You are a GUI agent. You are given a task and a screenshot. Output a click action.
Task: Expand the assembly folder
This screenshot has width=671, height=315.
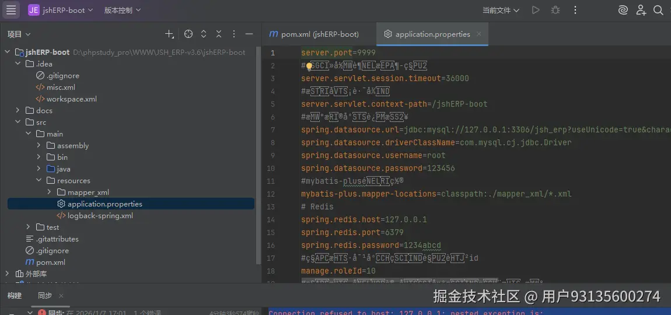(x=39, y=145)
